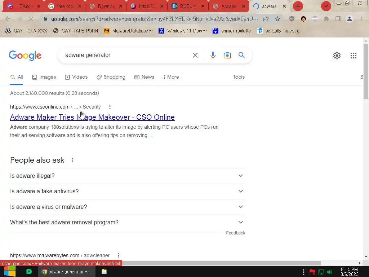
Task: Open the extensions puzzle piece menu
Action: pyautogui.click(x=326, y=19)
